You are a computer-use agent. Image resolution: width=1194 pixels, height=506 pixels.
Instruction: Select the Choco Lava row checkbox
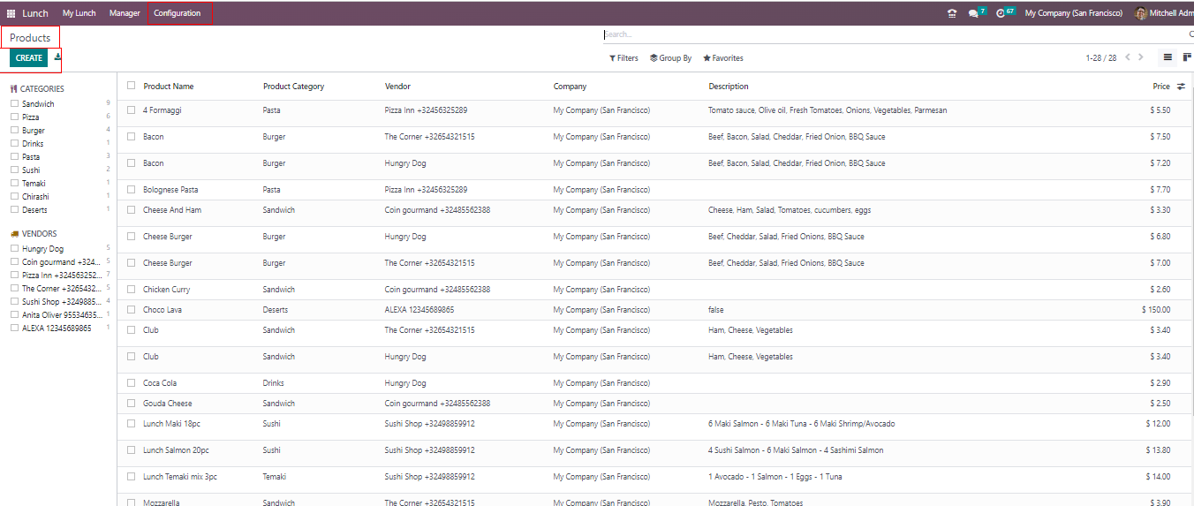132,310
